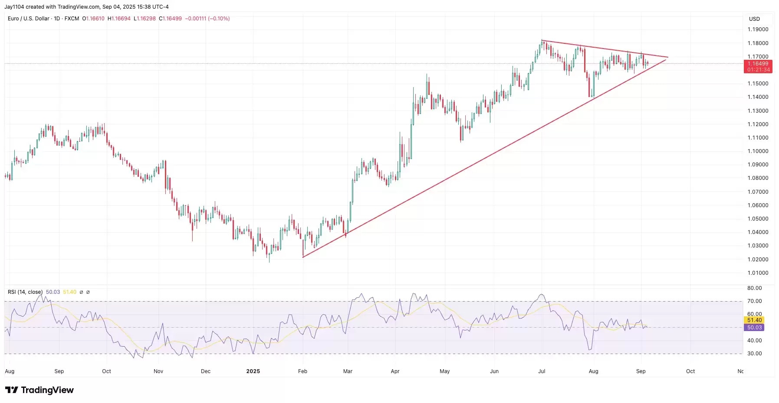
Task: Click the purple 50.03 value in RSI legend
Action: pos(53,292)
